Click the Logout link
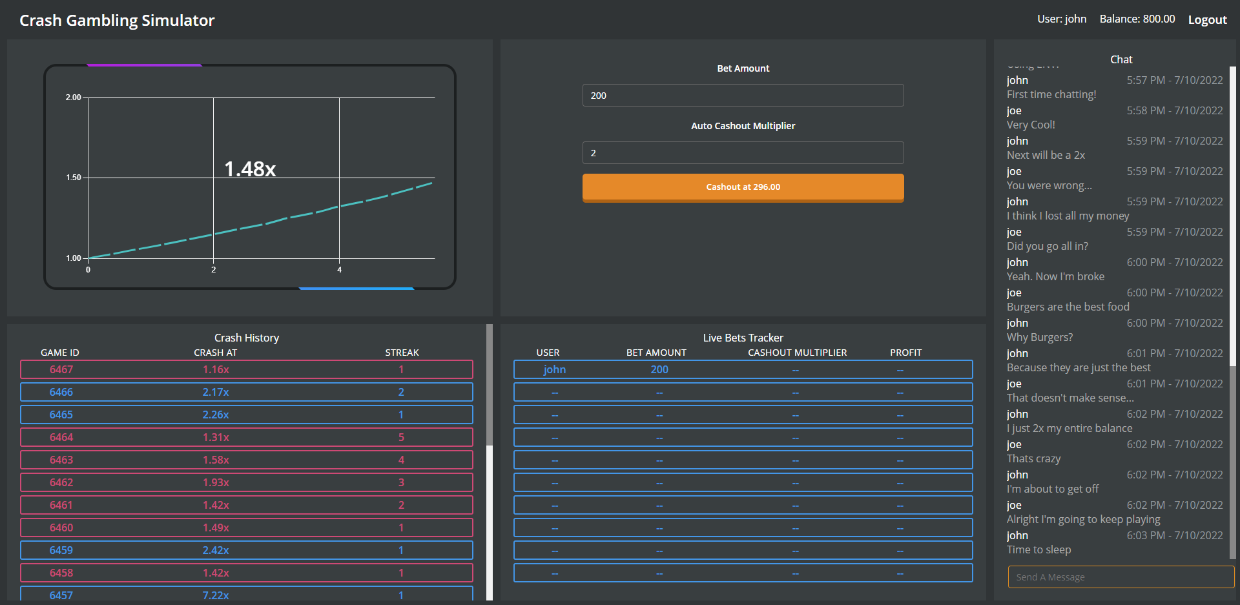The width and height of the screenshot is (1240, 605). (1206, 20)
